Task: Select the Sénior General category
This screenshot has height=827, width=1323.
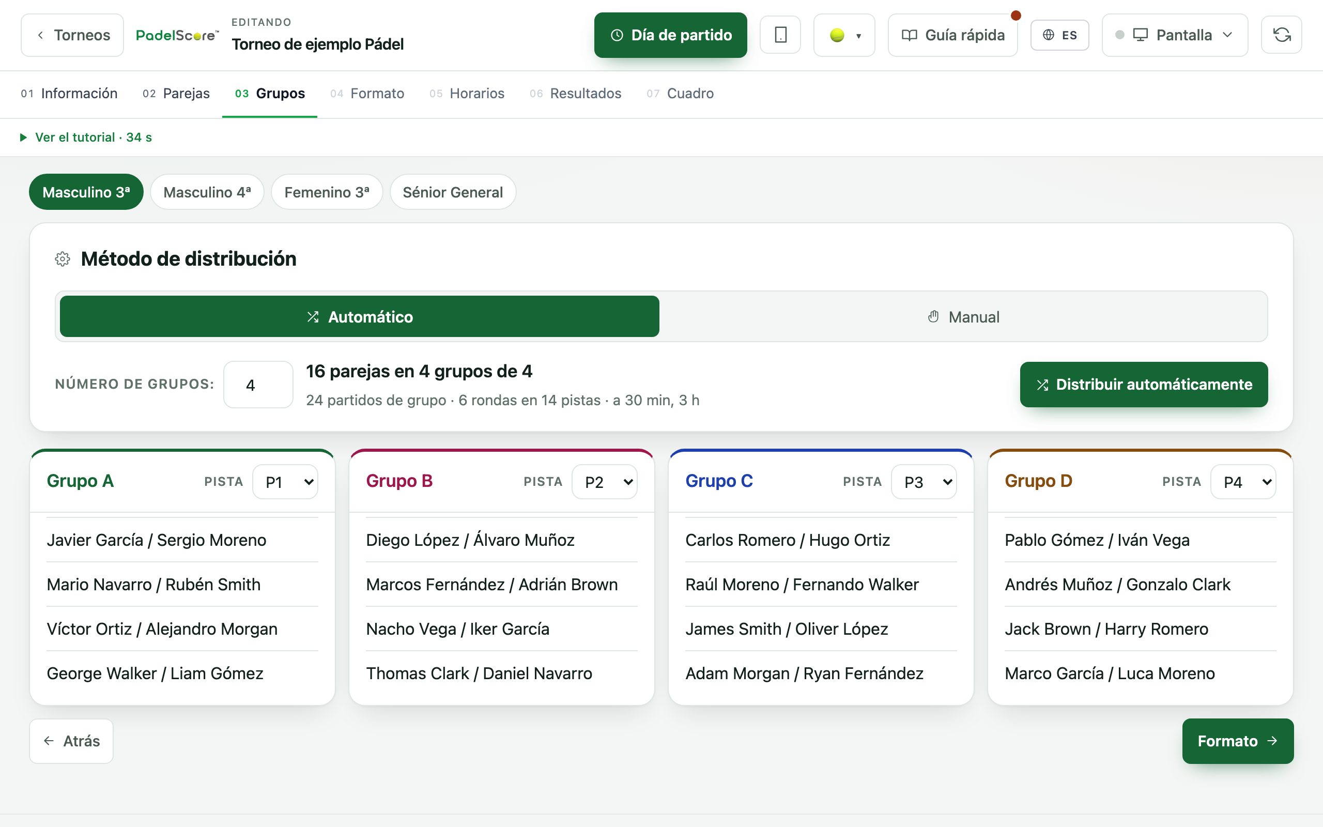Action: point(453,192)
